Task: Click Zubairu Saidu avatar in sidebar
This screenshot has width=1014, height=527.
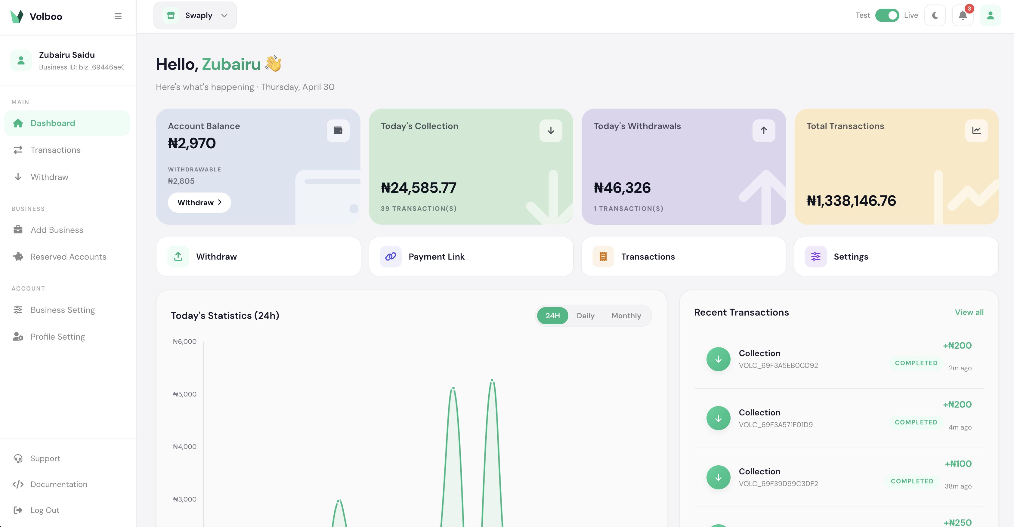Action: [x=21, y=60]
